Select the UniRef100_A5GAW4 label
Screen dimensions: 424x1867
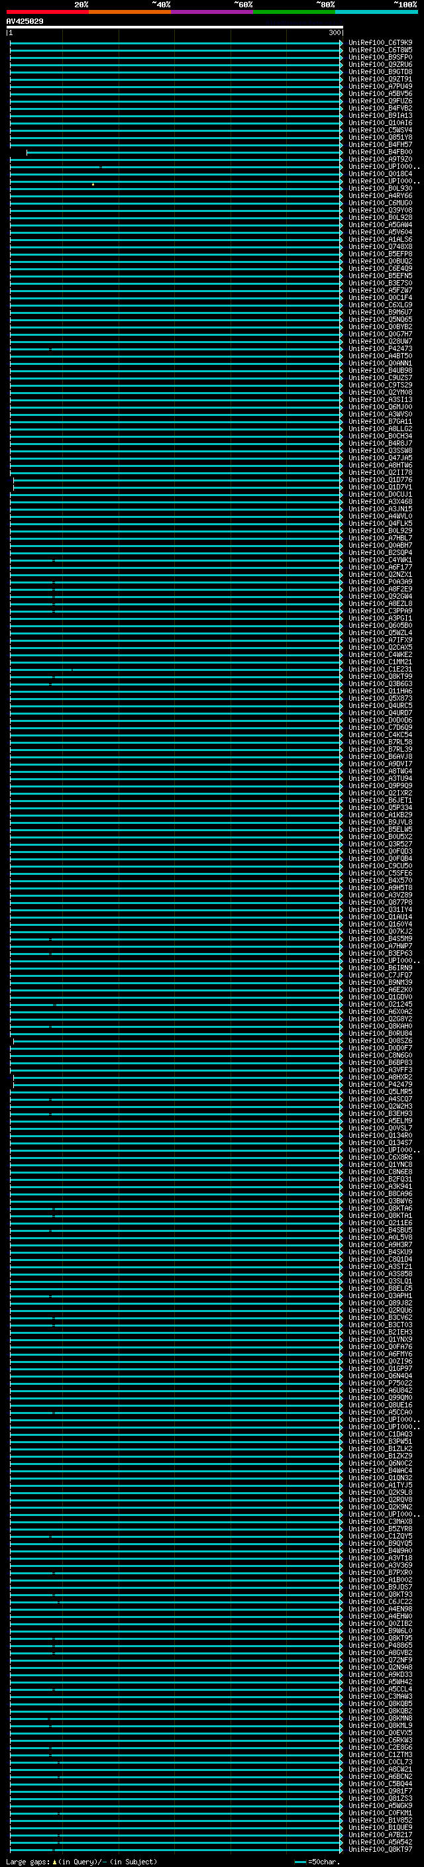pyautogui.click(x=380, y=225)
